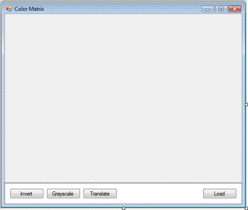Click the white panel space left of Invert
The height and width of the screenshot is (210, 248).
(8, 193)
